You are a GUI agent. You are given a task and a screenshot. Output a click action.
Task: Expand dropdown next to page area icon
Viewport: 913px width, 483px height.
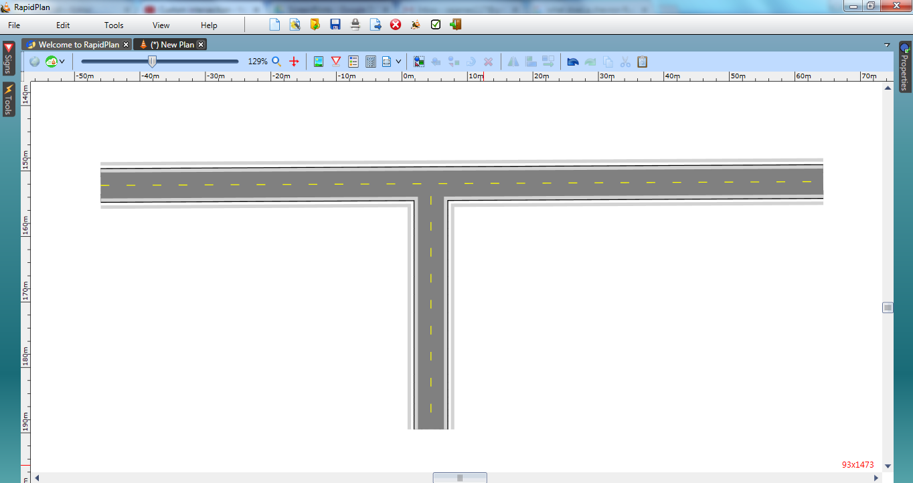click(398, 62)
